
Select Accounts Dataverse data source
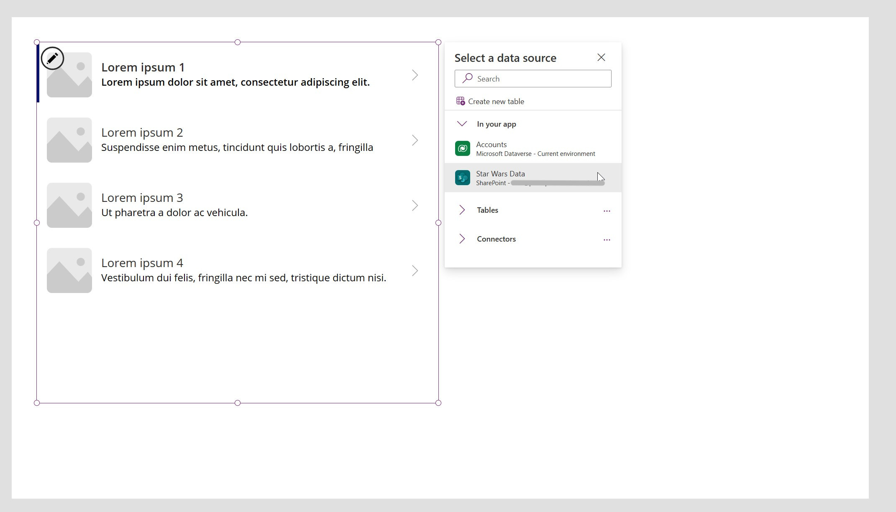(491, 145)
